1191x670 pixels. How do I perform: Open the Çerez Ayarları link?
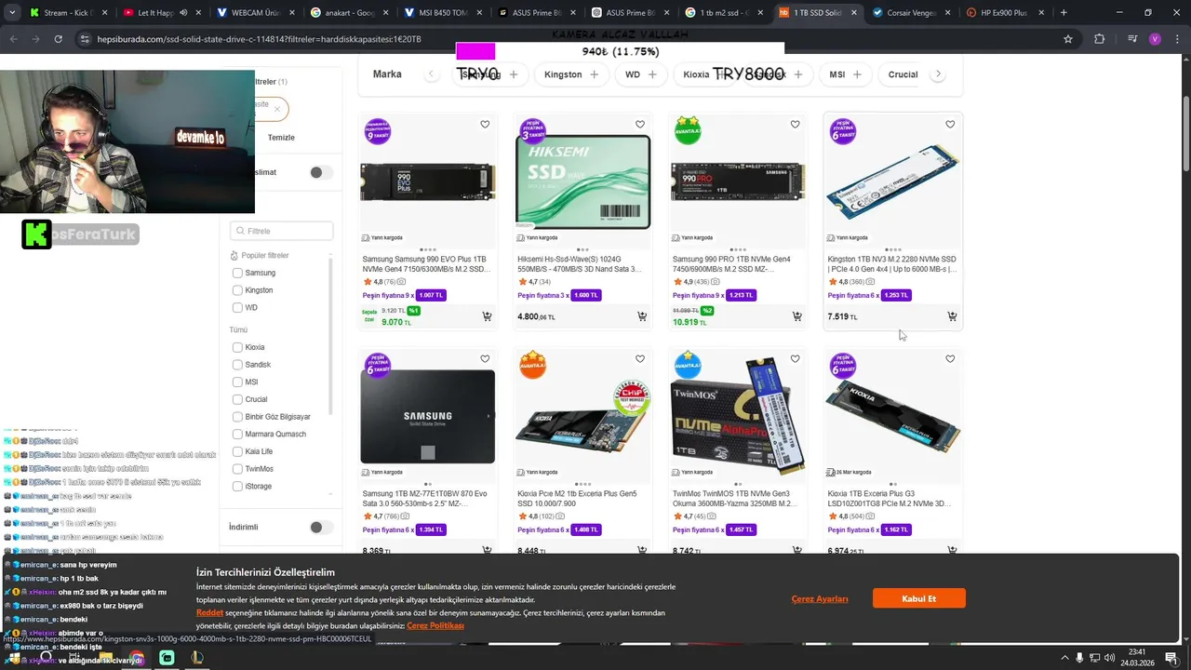[x=820, y=598]
